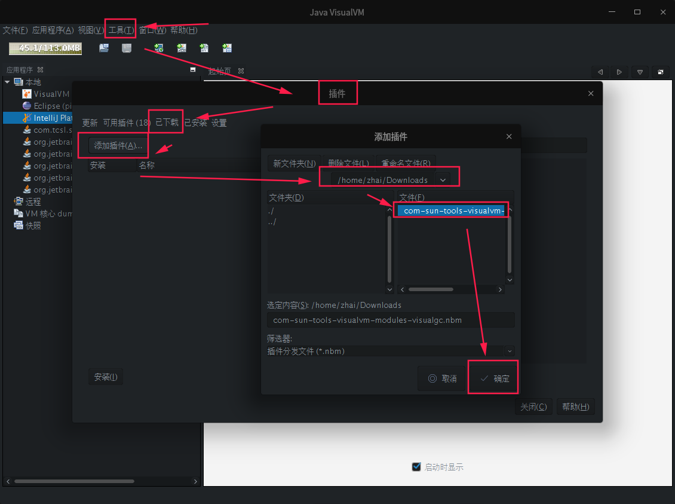Open /home/zhai/Downloads path dropdown

point(443,180)
